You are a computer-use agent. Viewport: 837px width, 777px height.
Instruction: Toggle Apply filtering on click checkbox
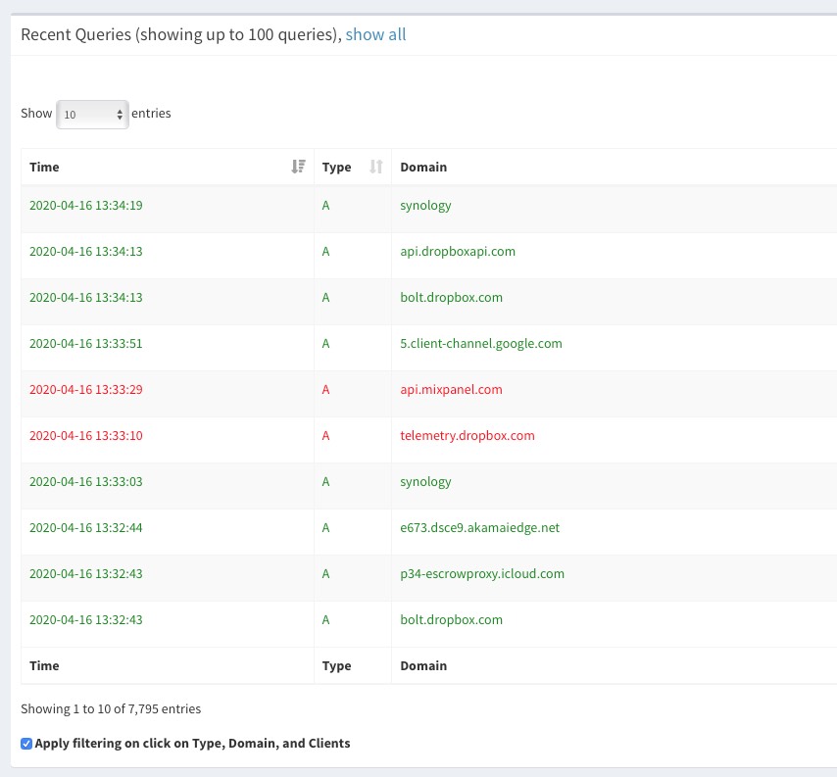26,744
